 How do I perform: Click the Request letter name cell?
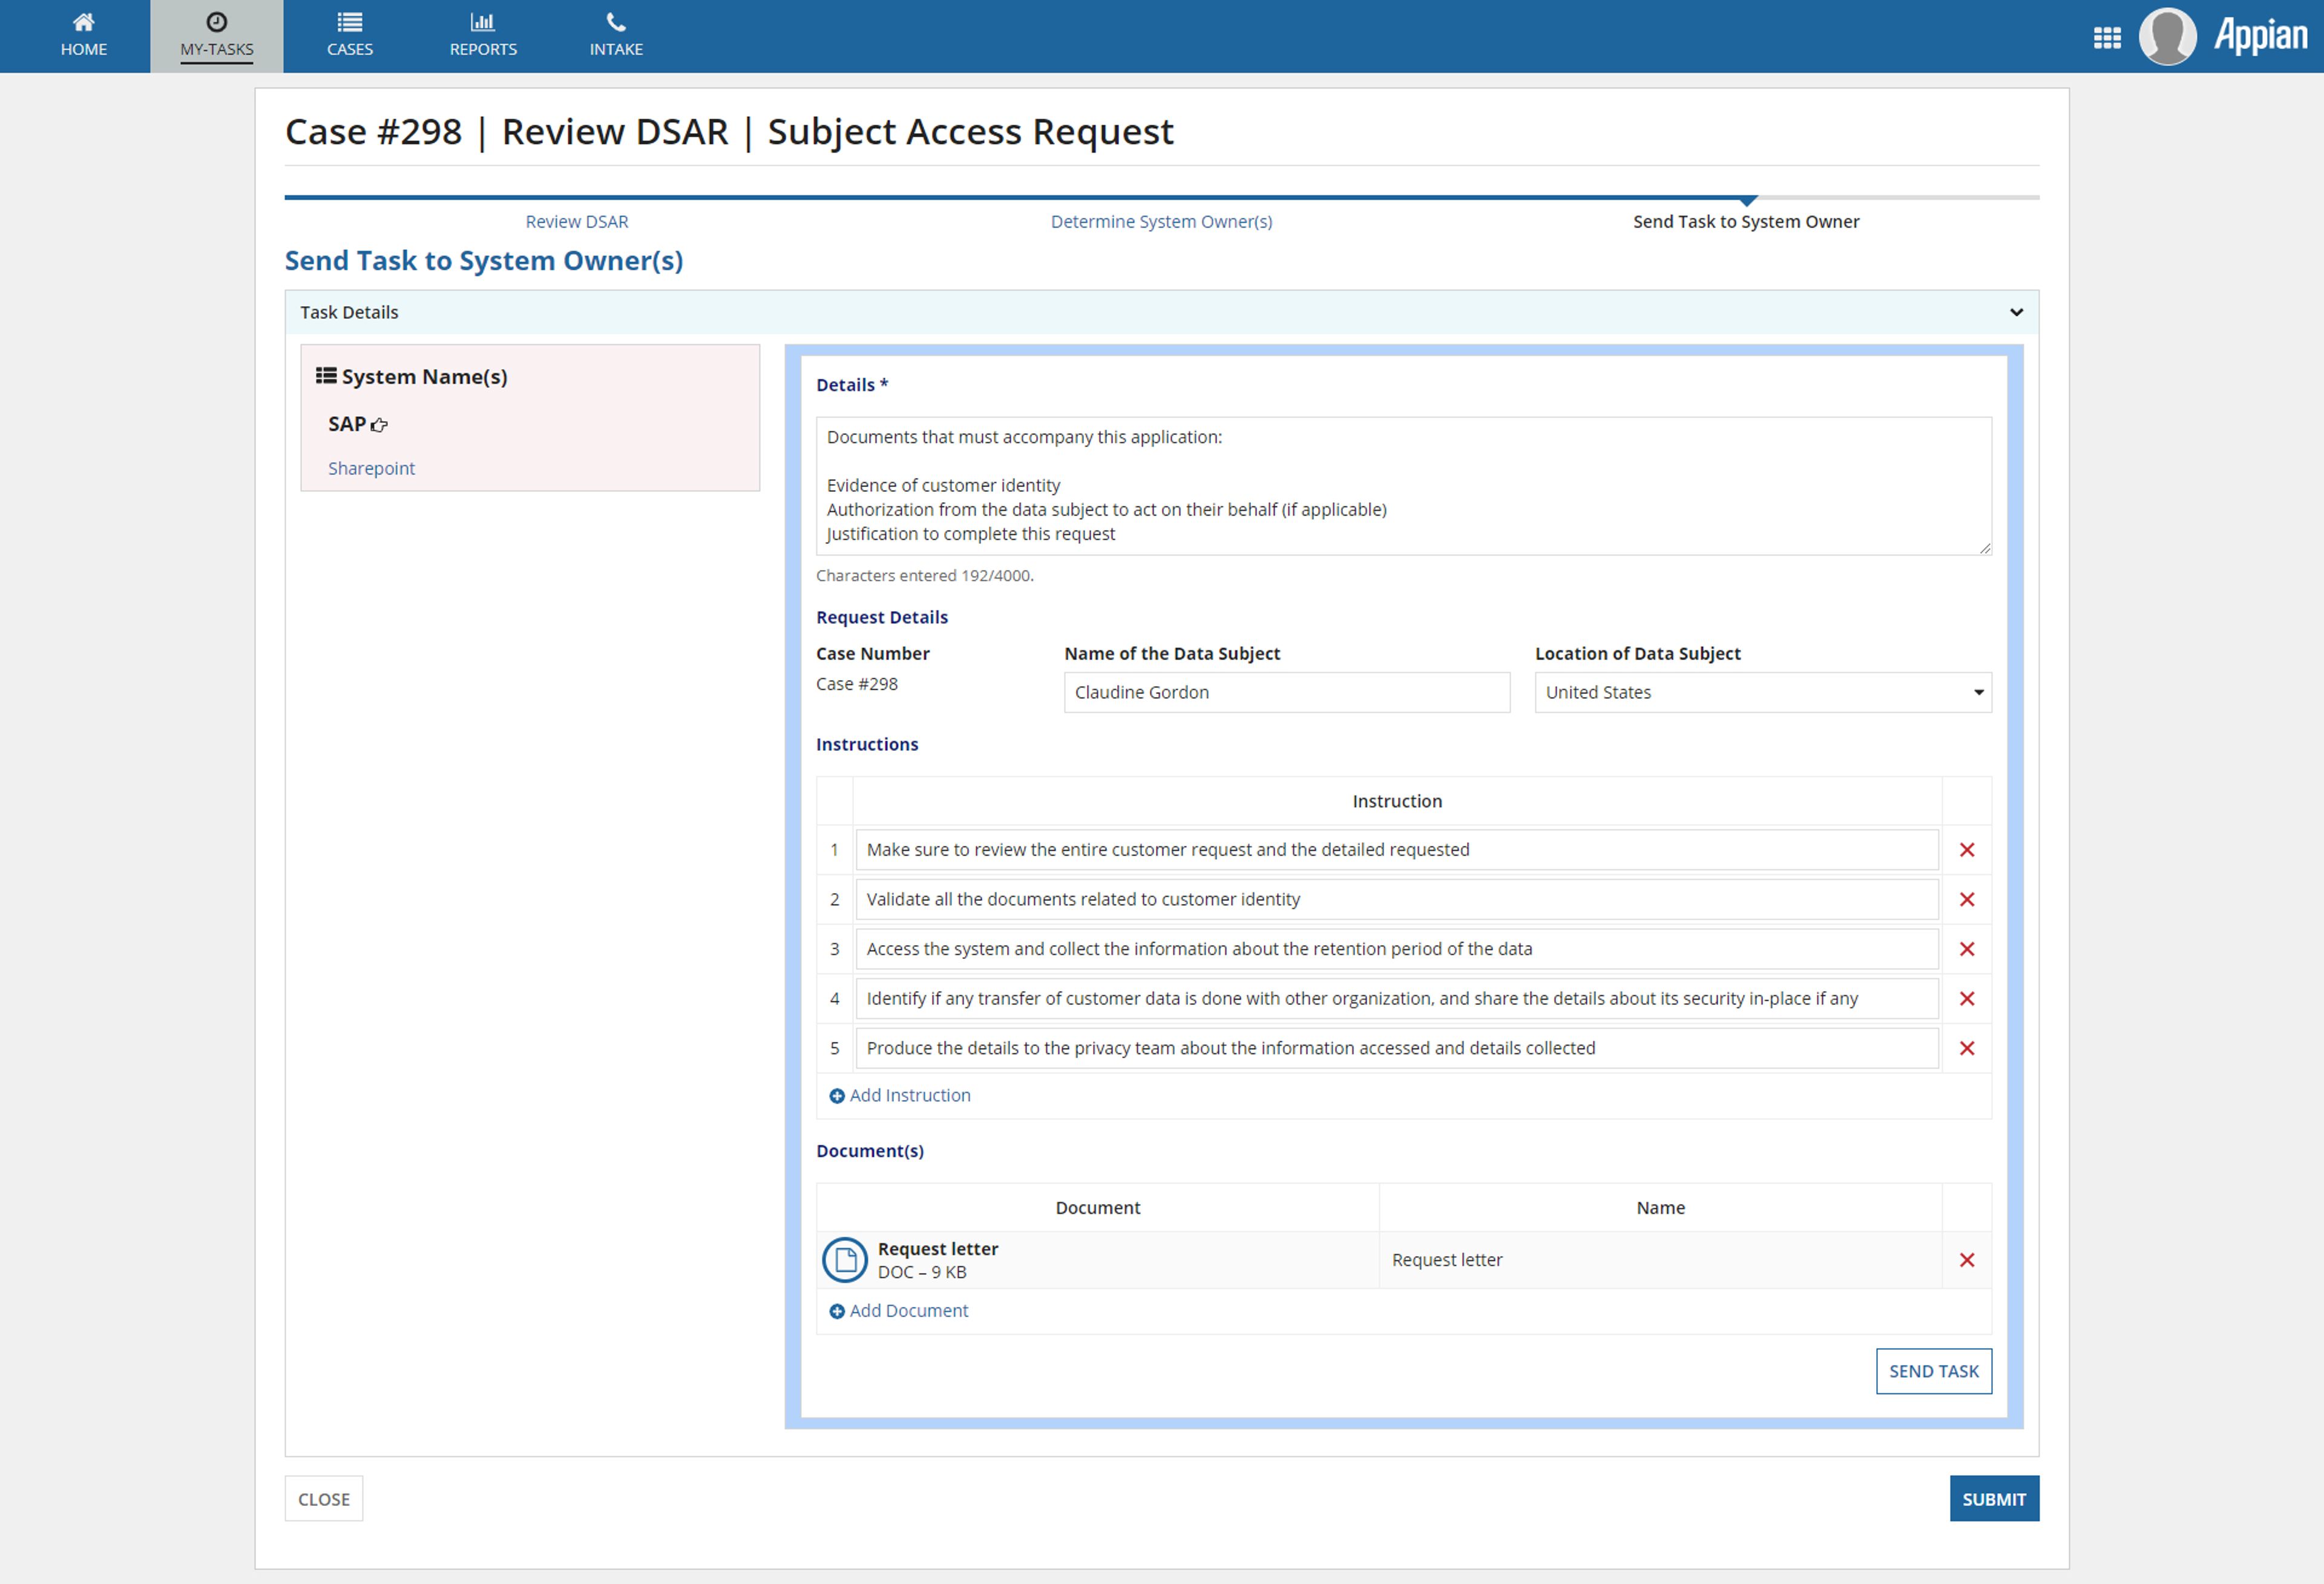coord(1660,1260)
